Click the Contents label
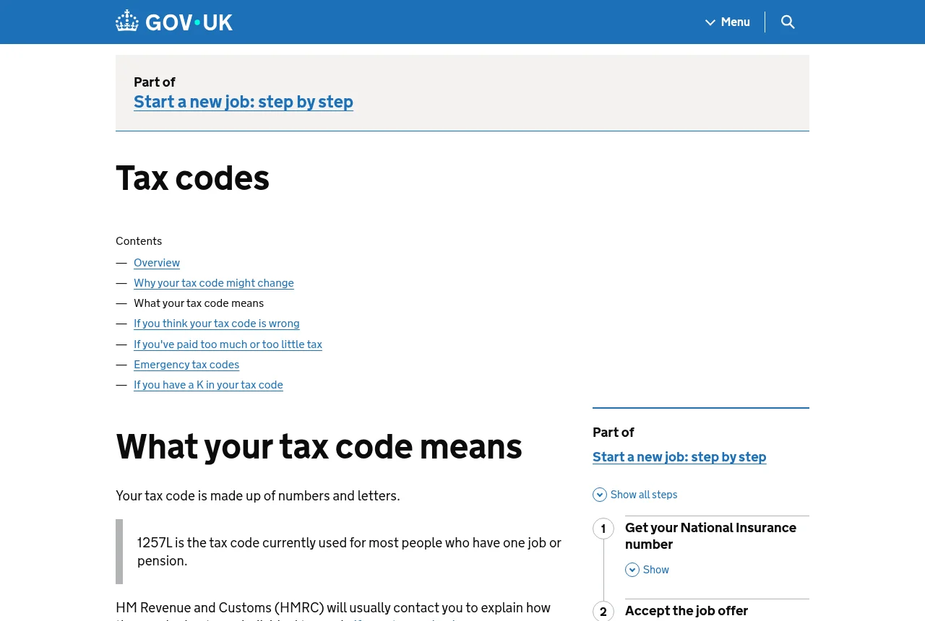Image resolution: width=925 pixels, height=621 pixels. click(139, 241)
